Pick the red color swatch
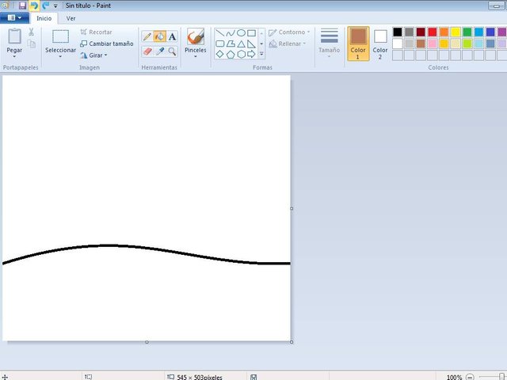 click(433, 32)
